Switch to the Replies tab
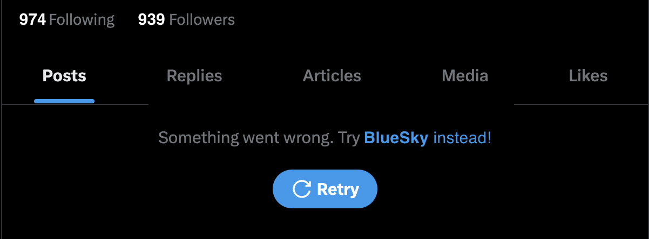 [x=194, y=76]
